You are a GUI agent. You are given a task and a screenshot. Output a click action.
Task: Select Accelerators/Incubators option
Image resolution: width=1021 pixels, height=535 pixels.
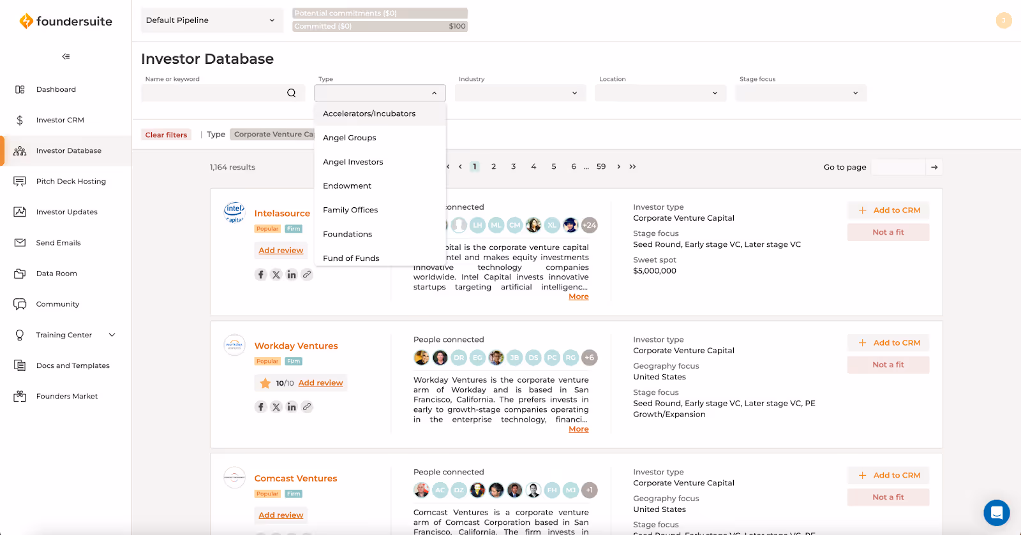380,114
